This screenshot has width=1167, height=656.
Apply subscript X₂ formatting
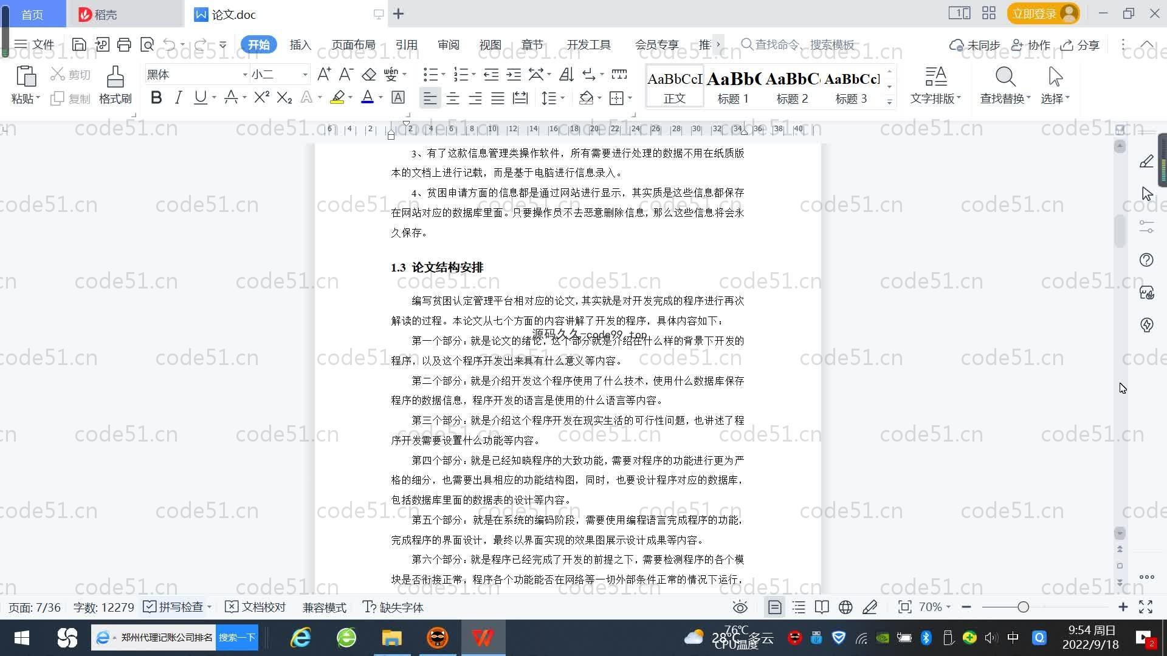click(284, 97)
